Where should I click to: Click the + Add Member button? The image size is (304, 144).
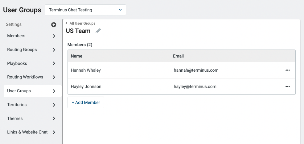pos(86,102)
